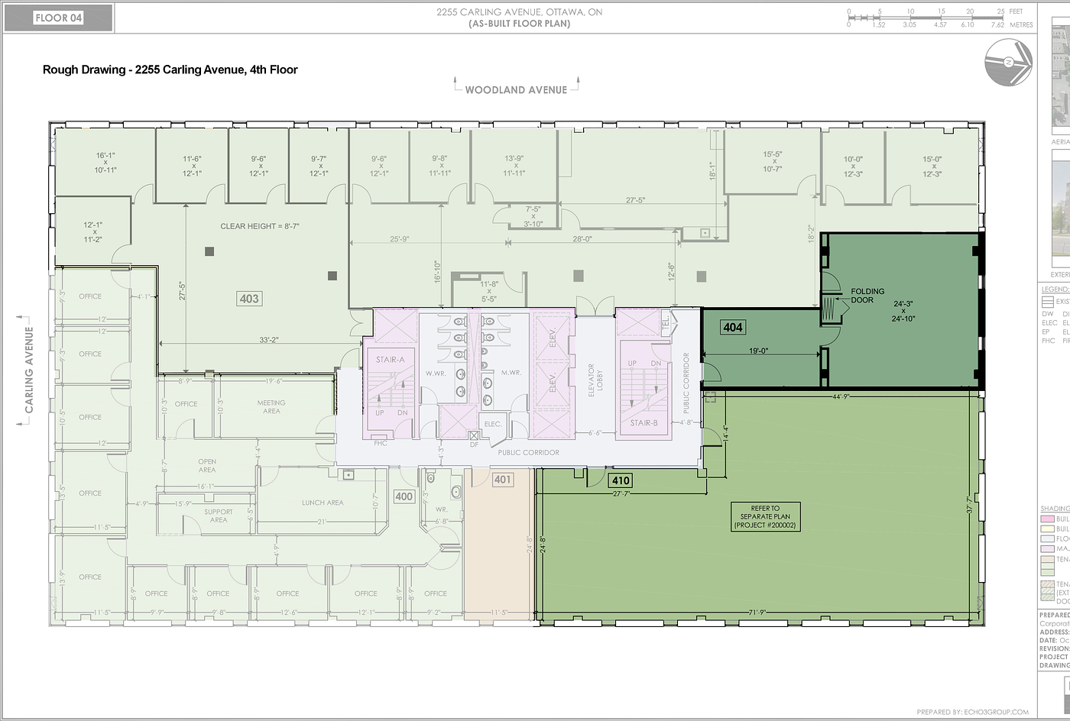Select the 'CLEAR HEIGHT = 8'-7"' note
Screen dimensions: 1070x721
tap(258, 226)
